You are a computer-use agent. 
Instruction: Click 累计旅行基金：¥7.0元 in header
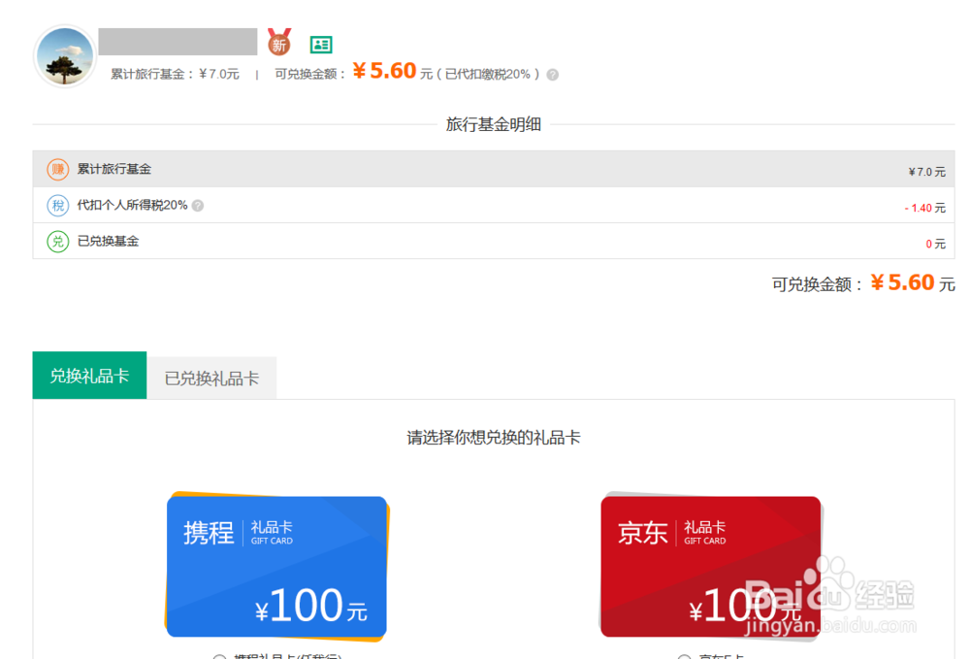[175, 75]
